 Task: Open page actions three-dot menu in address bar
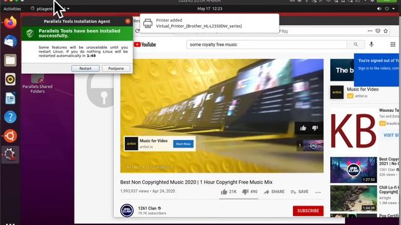pos(370,31)
